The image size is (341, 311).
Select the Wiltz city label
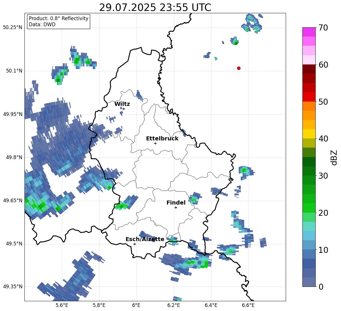122,104
